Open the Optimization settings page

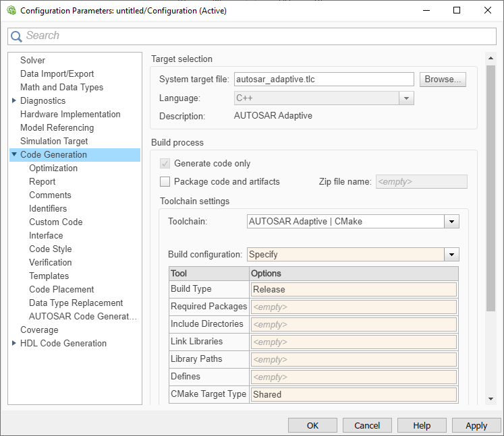53,168
